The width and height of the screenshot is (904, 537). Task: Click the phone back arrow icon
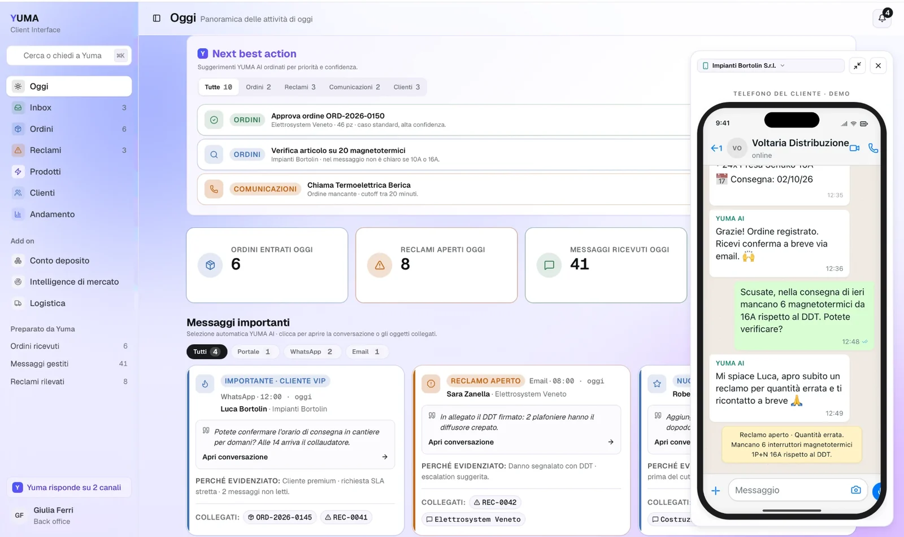click(716, 148)
